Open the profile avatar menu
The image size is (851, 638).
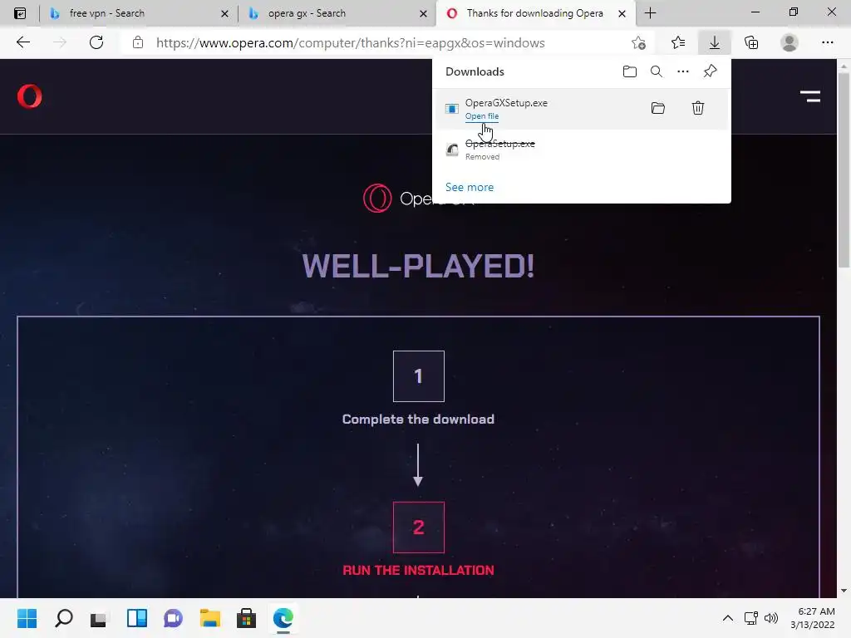(790, 42)
